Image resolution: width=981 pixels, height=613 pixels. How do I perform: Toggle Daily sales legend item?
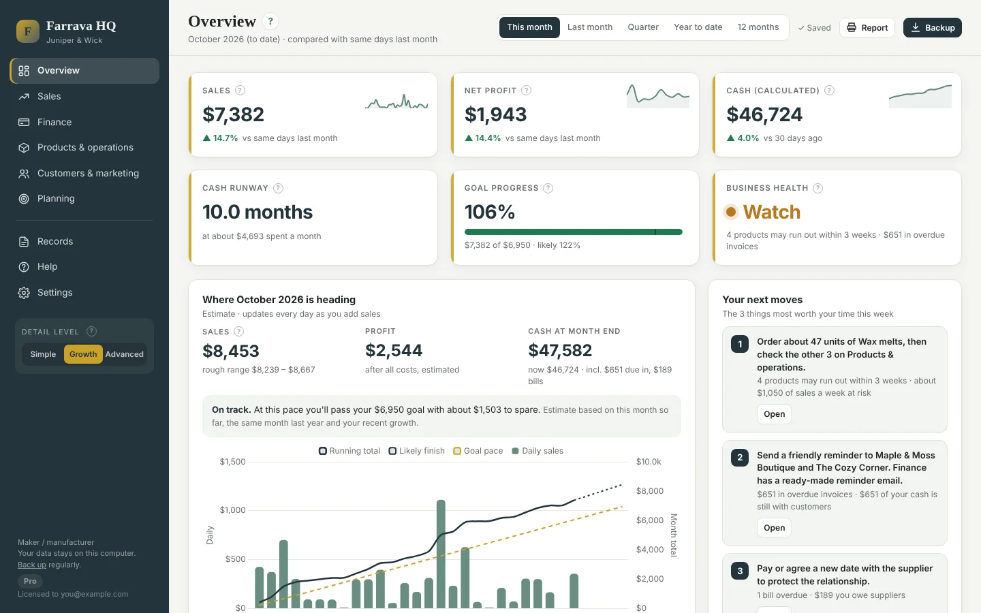538,451
